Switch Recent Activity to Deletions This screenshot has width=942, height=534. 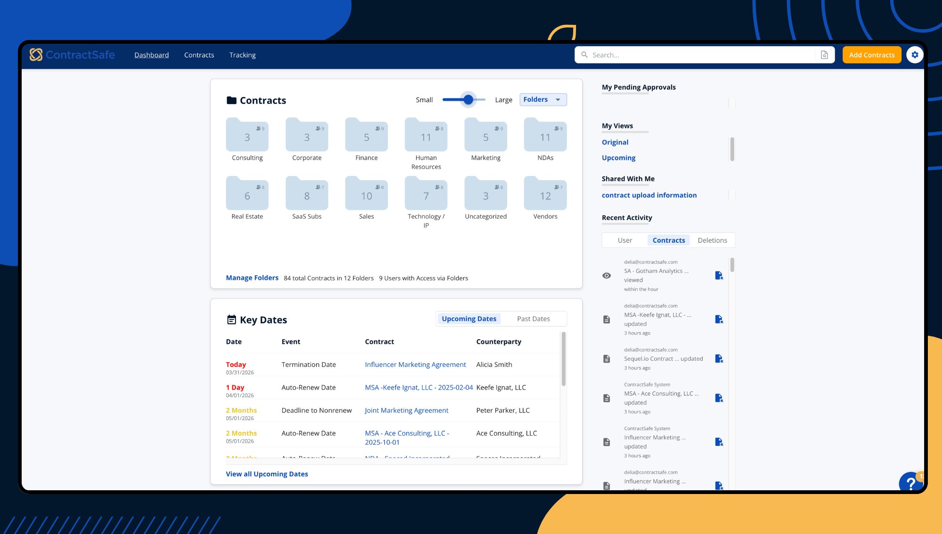(712, 240)
